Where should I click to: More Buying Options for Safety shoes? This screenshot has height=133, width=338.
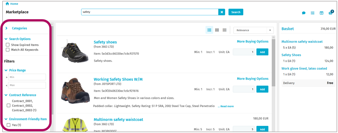tap(253, 42)
